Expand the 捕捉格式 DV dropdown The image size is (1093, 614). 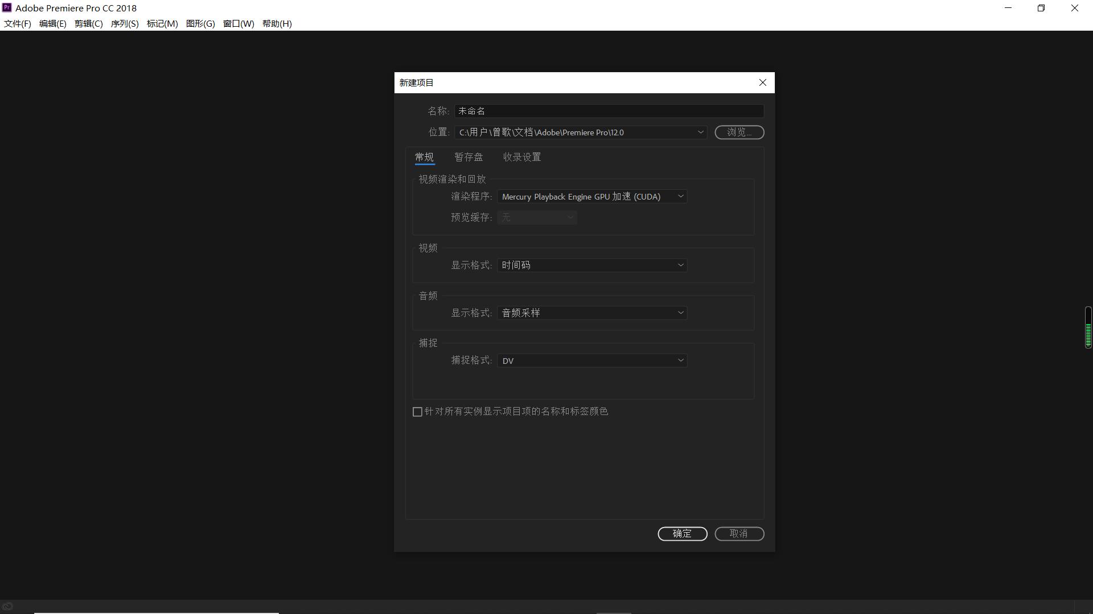pos(592,361)
